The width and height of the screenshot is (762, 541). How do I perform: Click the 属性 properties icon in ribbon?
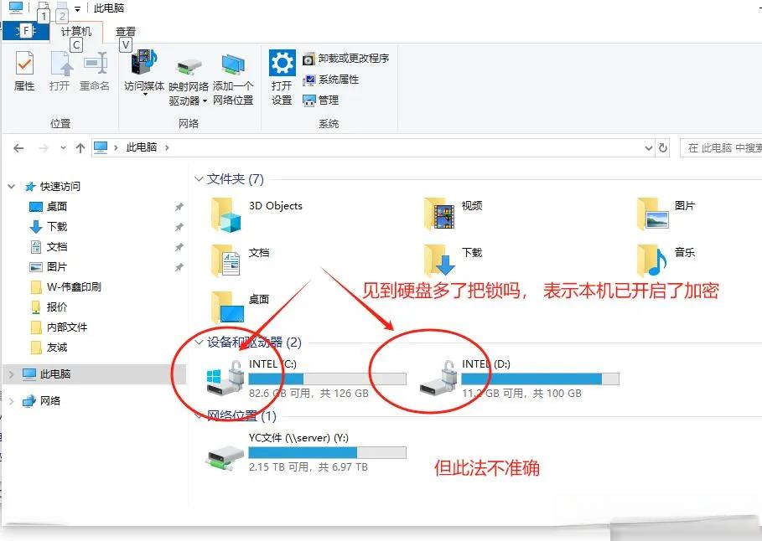tap(24, 64)
